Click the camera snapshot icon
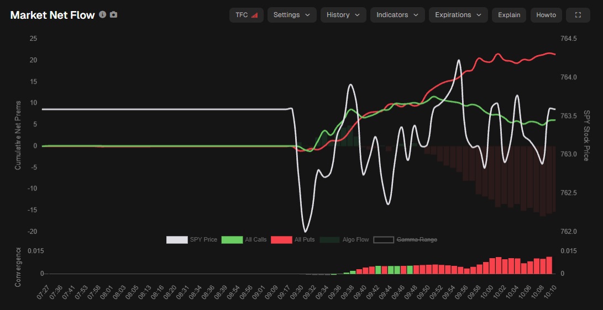The height and width of the screenshot is (310, 603). (x=113, y=14)
